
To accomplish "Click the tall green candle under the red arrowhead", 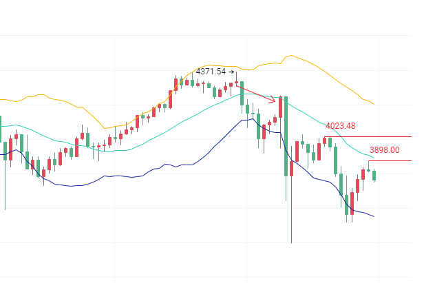I will (285, 134).
